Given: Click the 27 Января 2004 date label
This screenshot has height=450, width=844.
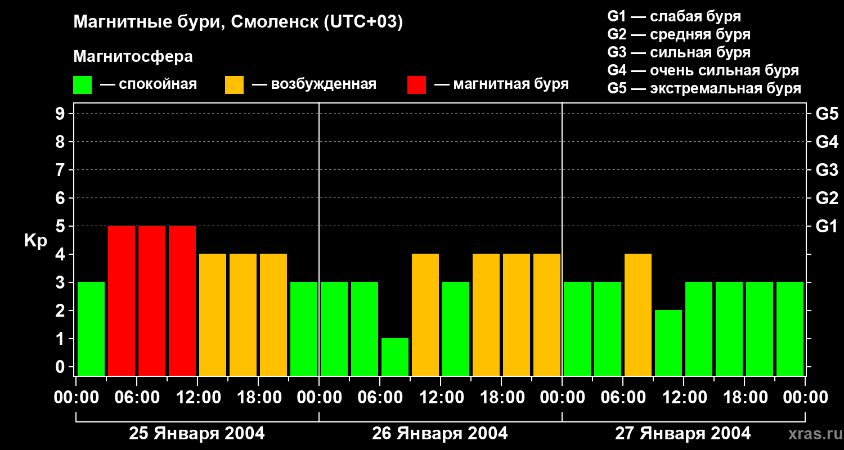Looking at the screenshot, I should pyautogui.click(x=683, y=434).
